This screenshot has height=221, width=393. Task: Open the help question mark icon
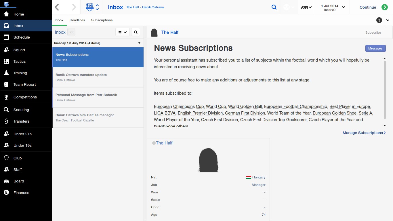coord(379,20)
